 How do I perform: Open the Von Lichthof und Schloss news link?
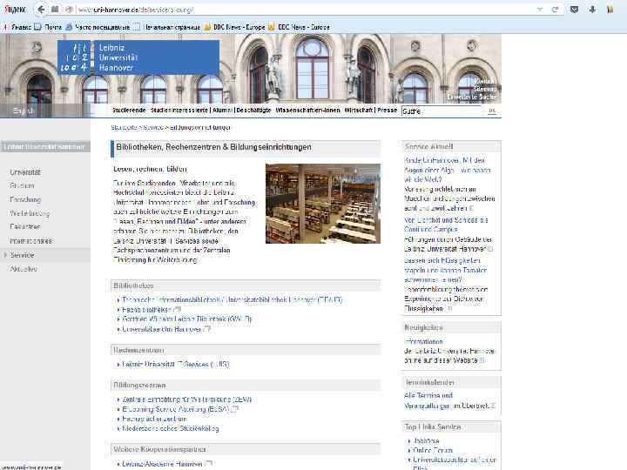446,225
